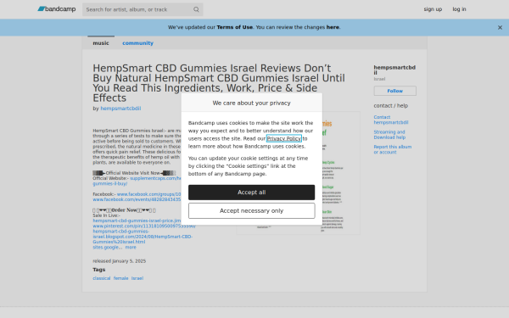Open the supplementcaps.com official website link
The width and height of the screenshot is (509, 318).
pyautogui.click(x=155, y=178)
